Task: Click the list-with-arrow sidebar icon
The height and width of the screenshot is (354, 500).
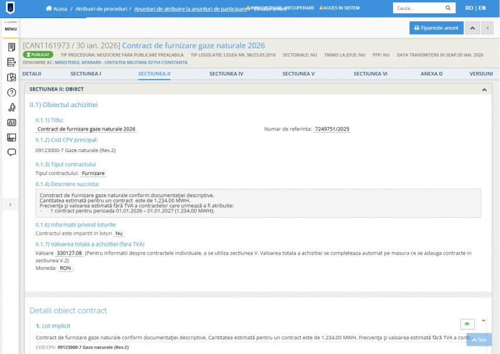Action: [x=11, y=63]
